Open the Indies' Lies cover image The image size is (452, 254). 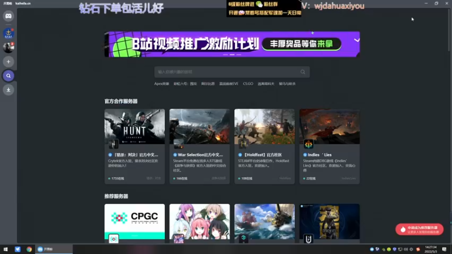(329, 126)
